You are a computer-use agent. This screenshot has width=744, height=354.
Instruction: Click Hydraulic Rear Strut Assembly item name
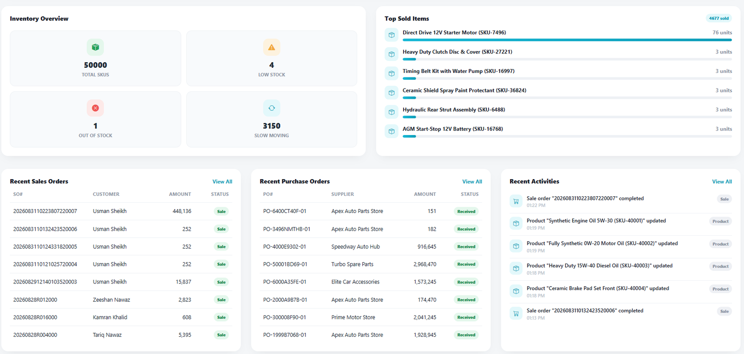click(454, 109)
